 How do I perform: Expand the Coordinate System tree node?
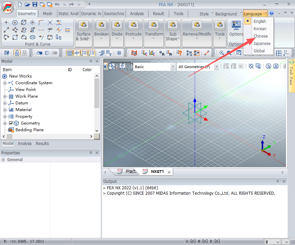click(x=5, y=83)
